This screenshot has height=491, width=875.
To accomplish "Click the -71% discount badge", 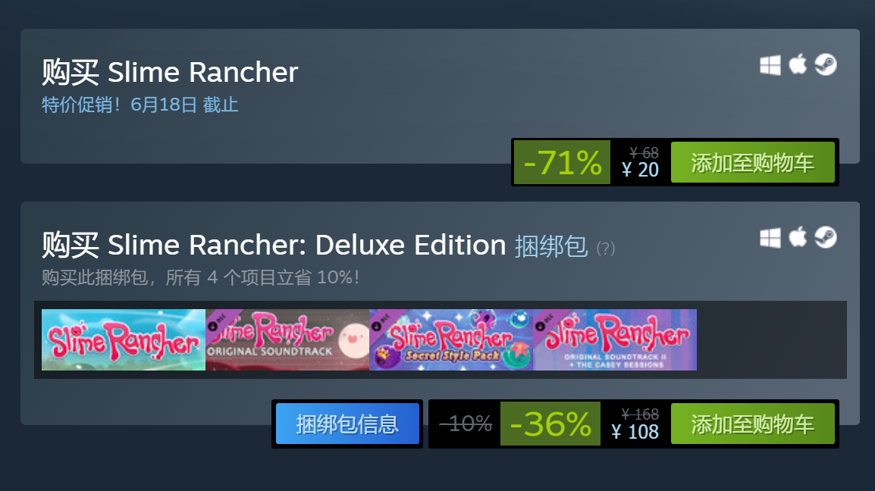I will (562, 162).
